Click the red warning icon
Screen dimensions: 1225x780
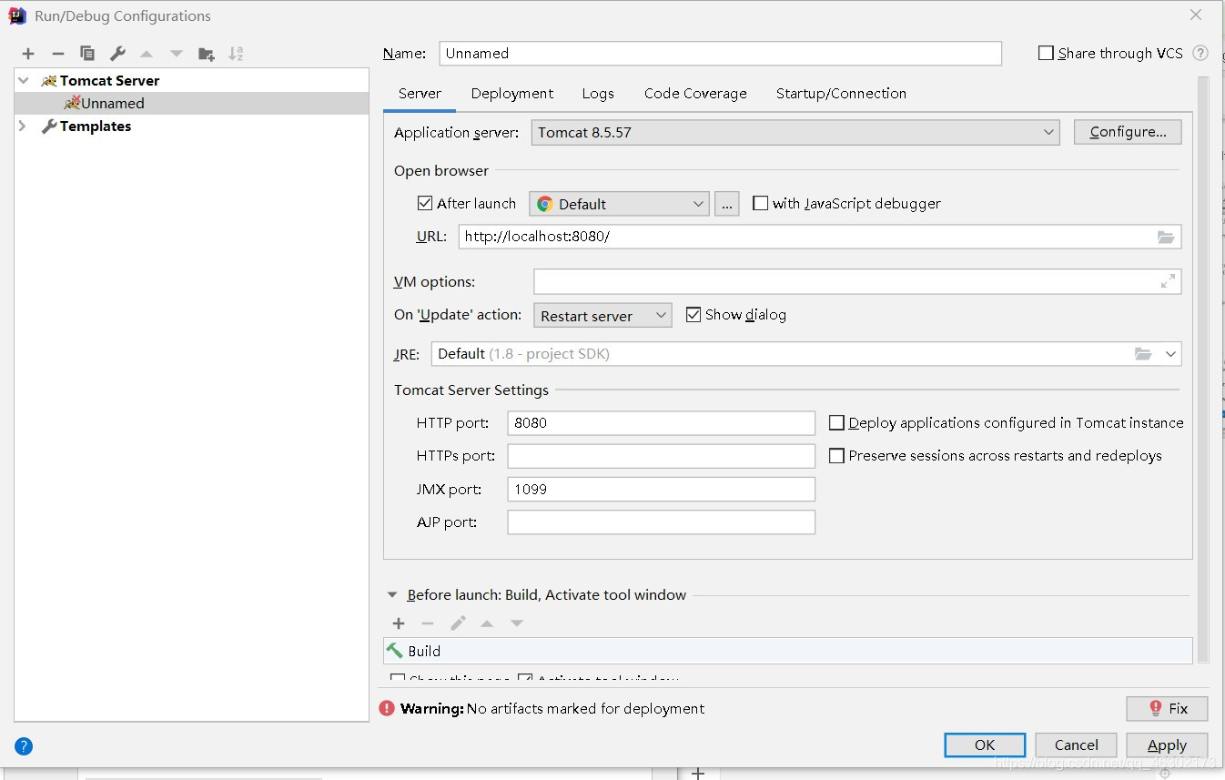(x=387, y=708)
